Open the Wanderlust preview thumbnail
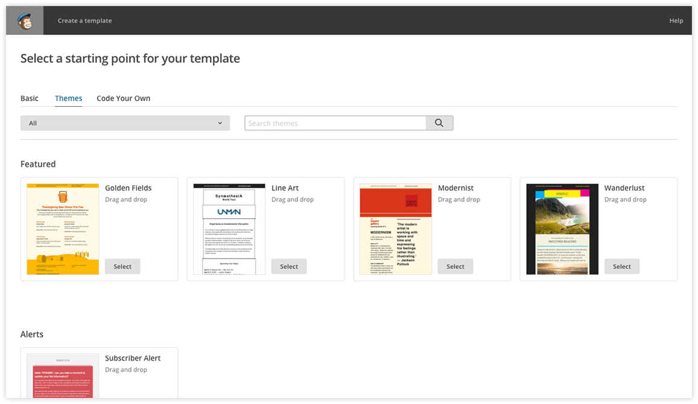698x404 pixels. [x=562, y=229]
